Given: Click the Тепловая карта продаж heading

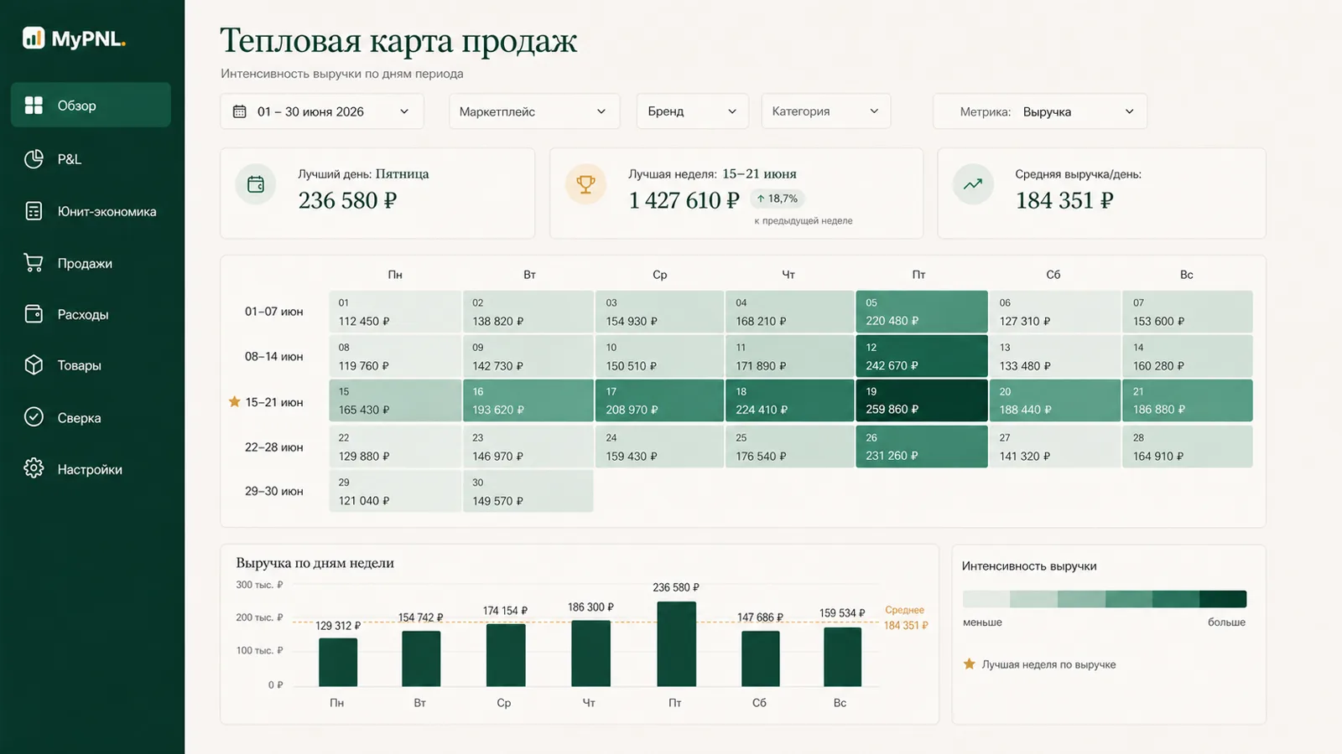Looking at the screenshot, I should (x=398, y=40).
